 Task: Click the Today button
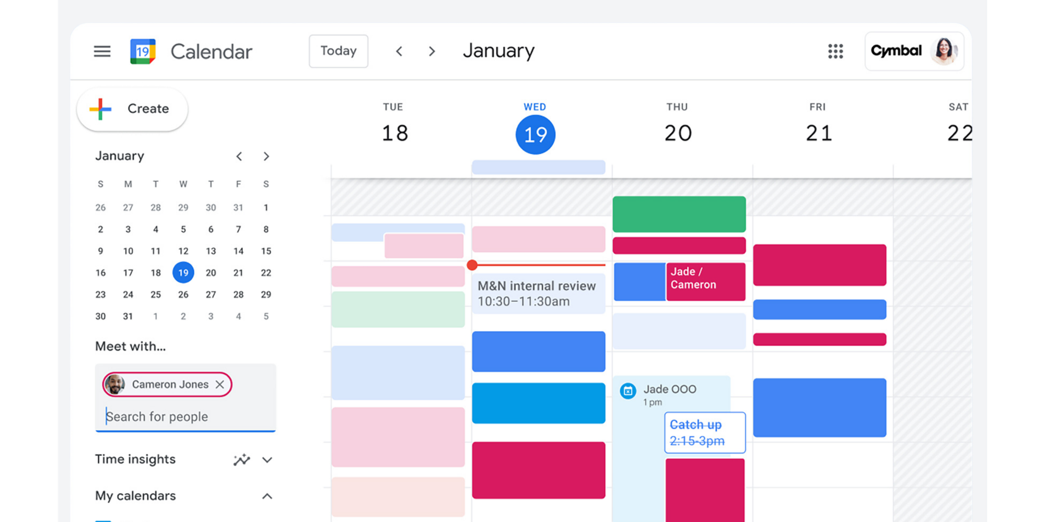339,51
